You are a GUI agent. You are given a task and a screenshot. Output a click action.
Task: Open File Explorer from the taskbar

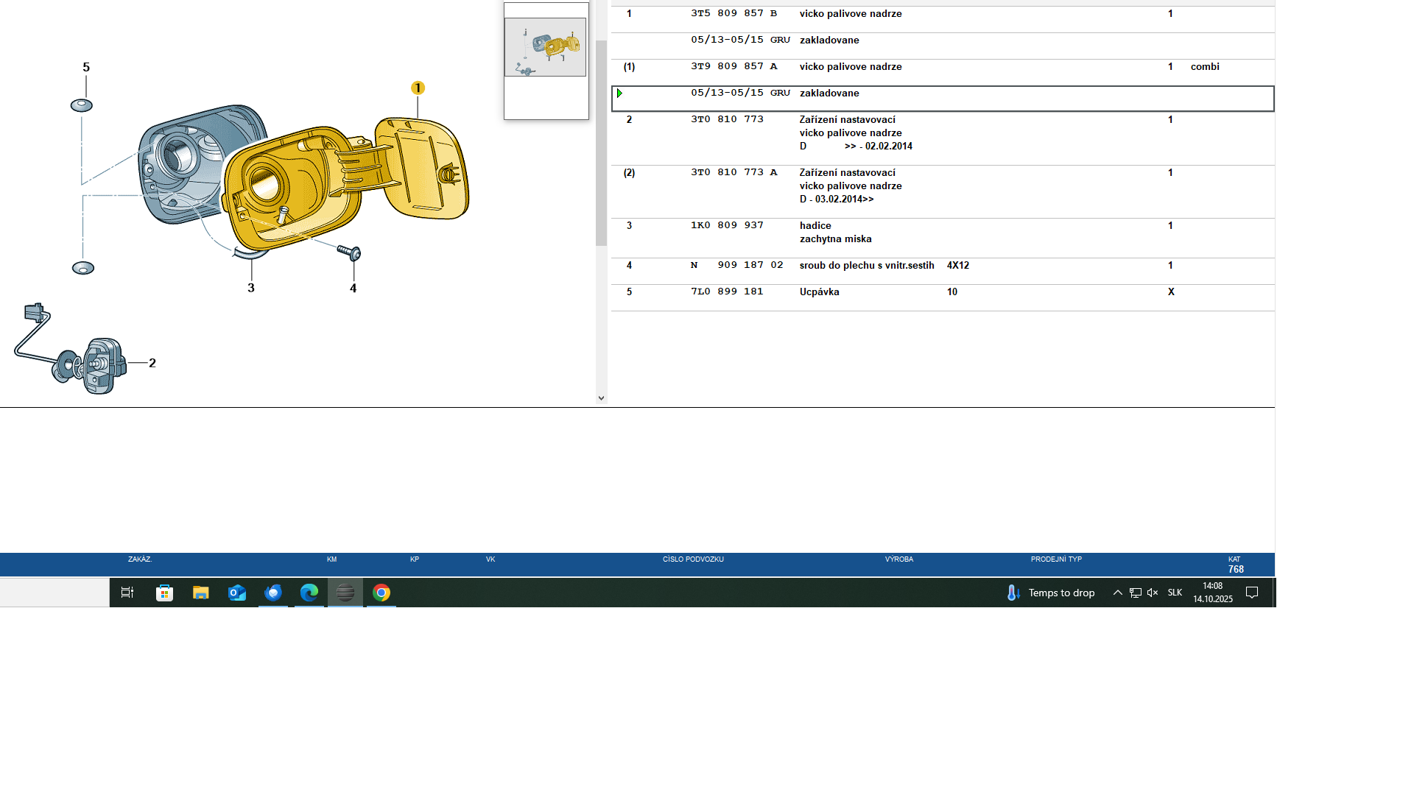coord(200,593)
